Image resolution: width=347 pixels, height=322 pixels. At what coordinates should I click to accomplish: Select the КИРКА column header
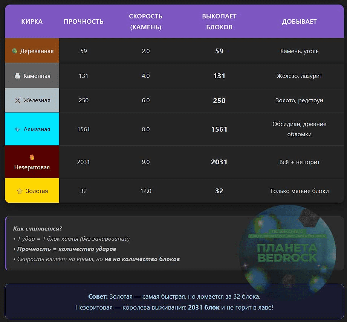[x=32, y=21]
